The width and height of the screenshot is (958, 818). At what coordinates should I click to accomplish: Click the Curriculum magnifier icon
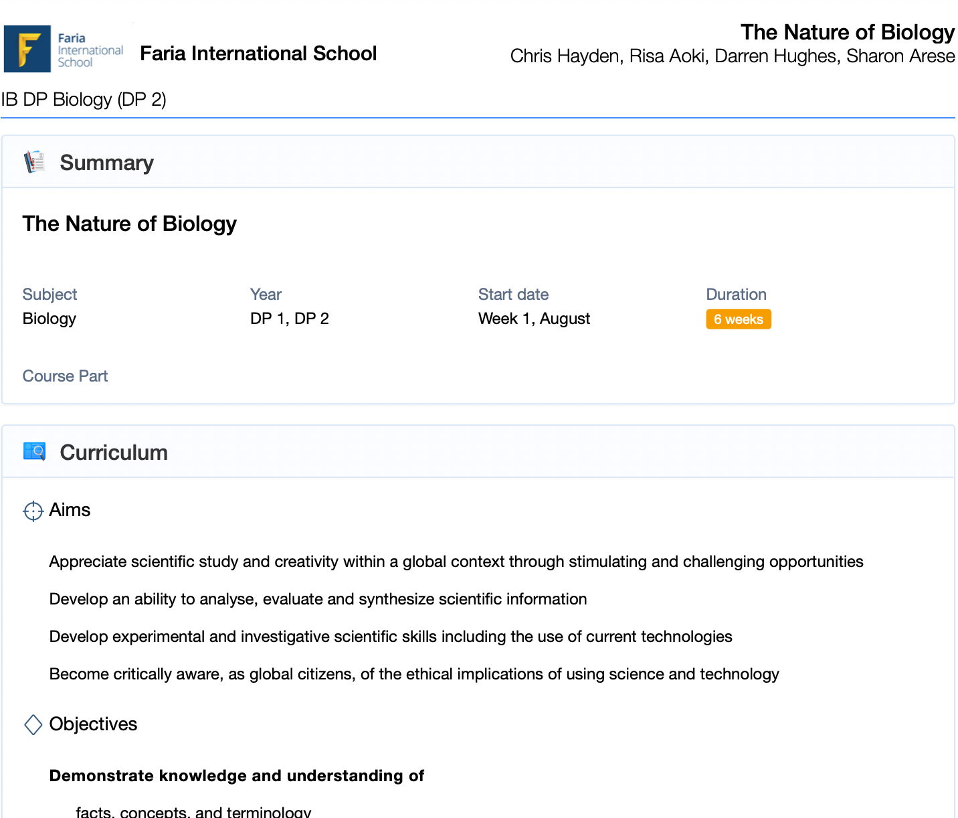click(x=34, y=452)
